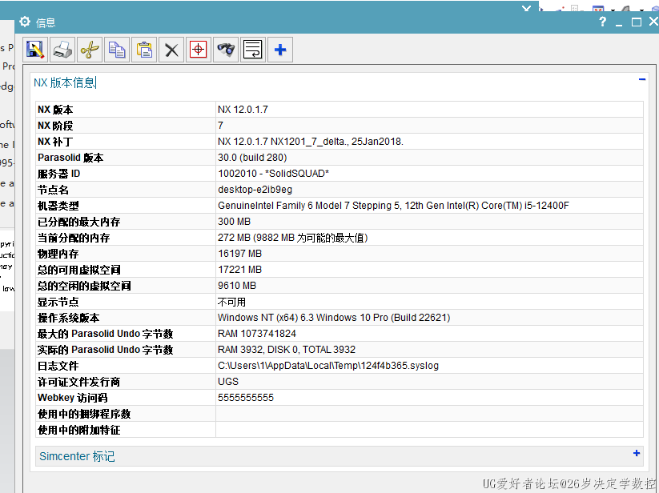
Task: Click the 服务器 ID row label
Action: [58, 174]
